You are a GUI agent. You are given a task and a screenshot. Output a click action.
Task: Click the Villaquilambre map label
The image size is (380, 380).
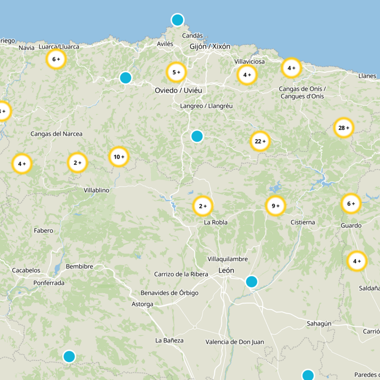pyautogui.click(x=228, y=259)
